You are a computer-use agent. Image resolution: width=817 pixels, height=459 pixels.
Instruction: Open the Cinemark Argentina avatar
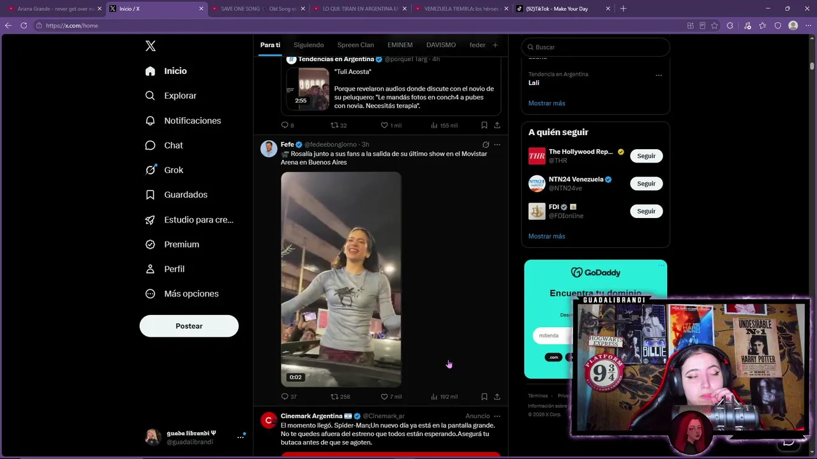pyautogui.click(x=269, y=420)
